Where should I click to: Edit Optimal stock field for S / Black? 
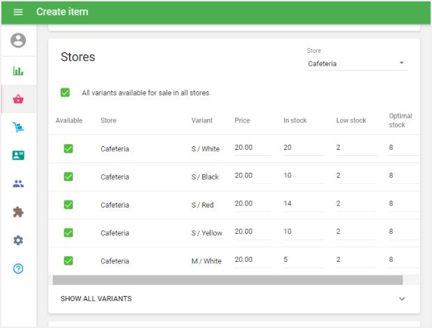pos(404,175)
